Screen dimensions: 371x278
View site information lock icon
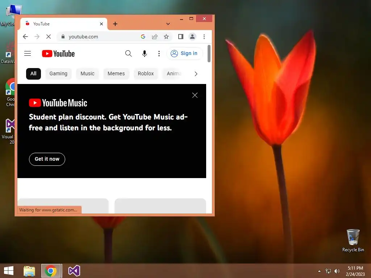click(63, 37)
